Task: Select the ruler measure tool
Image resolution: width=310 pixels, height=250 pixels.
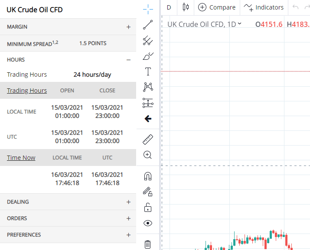Action: (x=148, y=140)
